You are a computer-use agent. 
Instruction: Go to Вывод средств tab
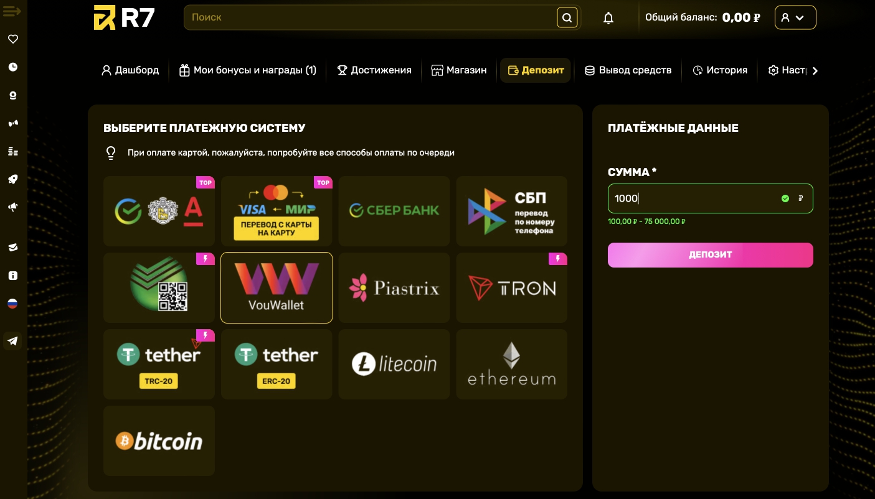tap(628, 70)
